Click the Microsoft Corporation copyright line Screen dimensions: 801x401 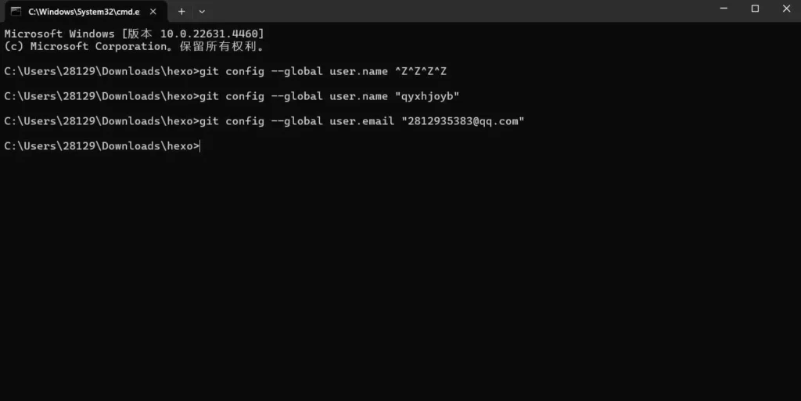pos(133,46)
